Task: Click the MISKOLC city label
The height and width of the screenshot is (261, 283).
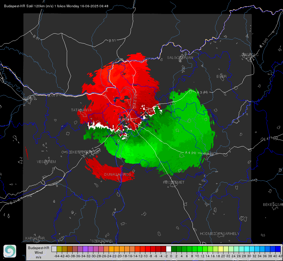Action: [x=251, y=55]
